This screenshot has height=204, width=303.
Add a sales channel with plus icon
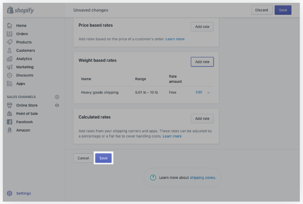click(57, 97)
